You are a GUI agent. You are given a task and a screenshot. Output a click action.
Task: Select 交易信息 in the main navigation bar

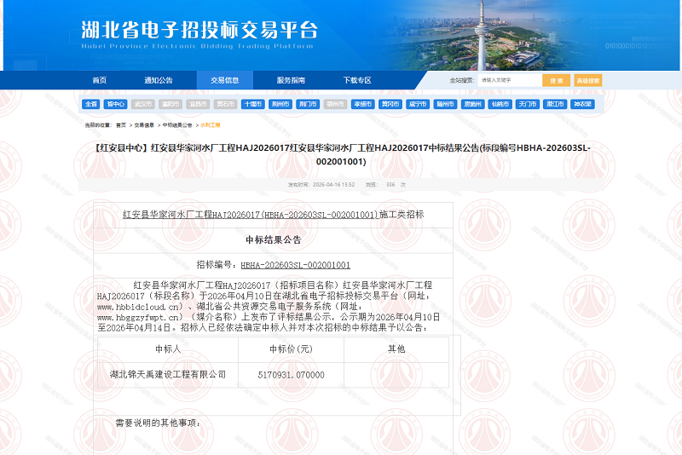click(225, 80)
